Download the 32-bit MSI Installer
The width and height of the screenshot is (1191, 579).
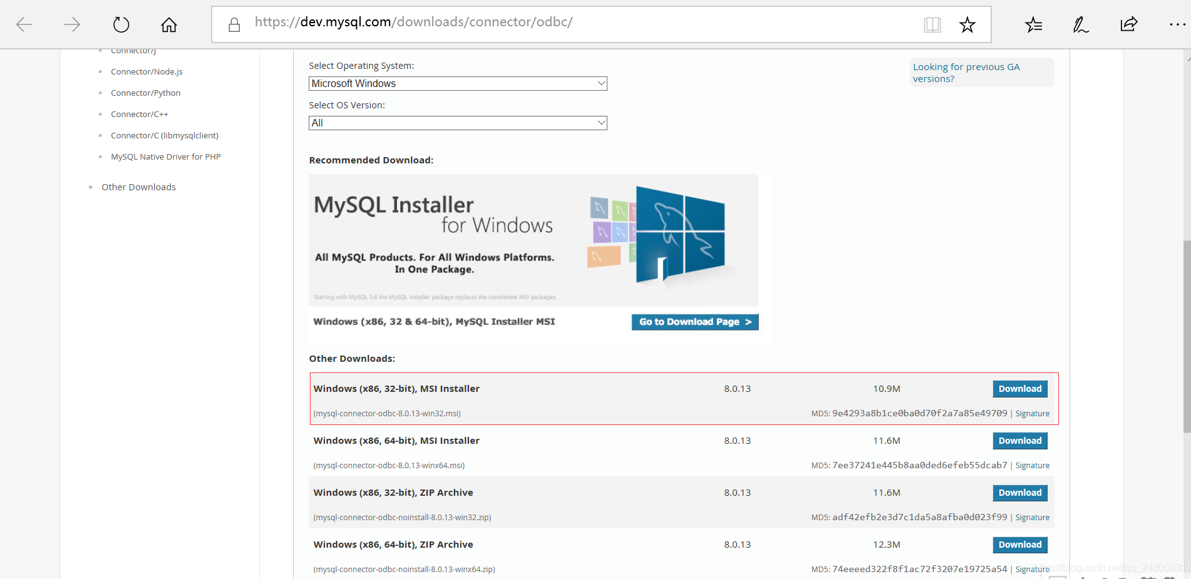click(1020, 389)
